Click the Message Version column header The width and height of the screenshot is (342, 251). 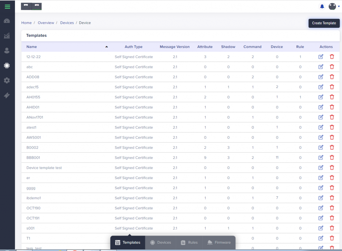pyautogui.click(x=174, y=47)
